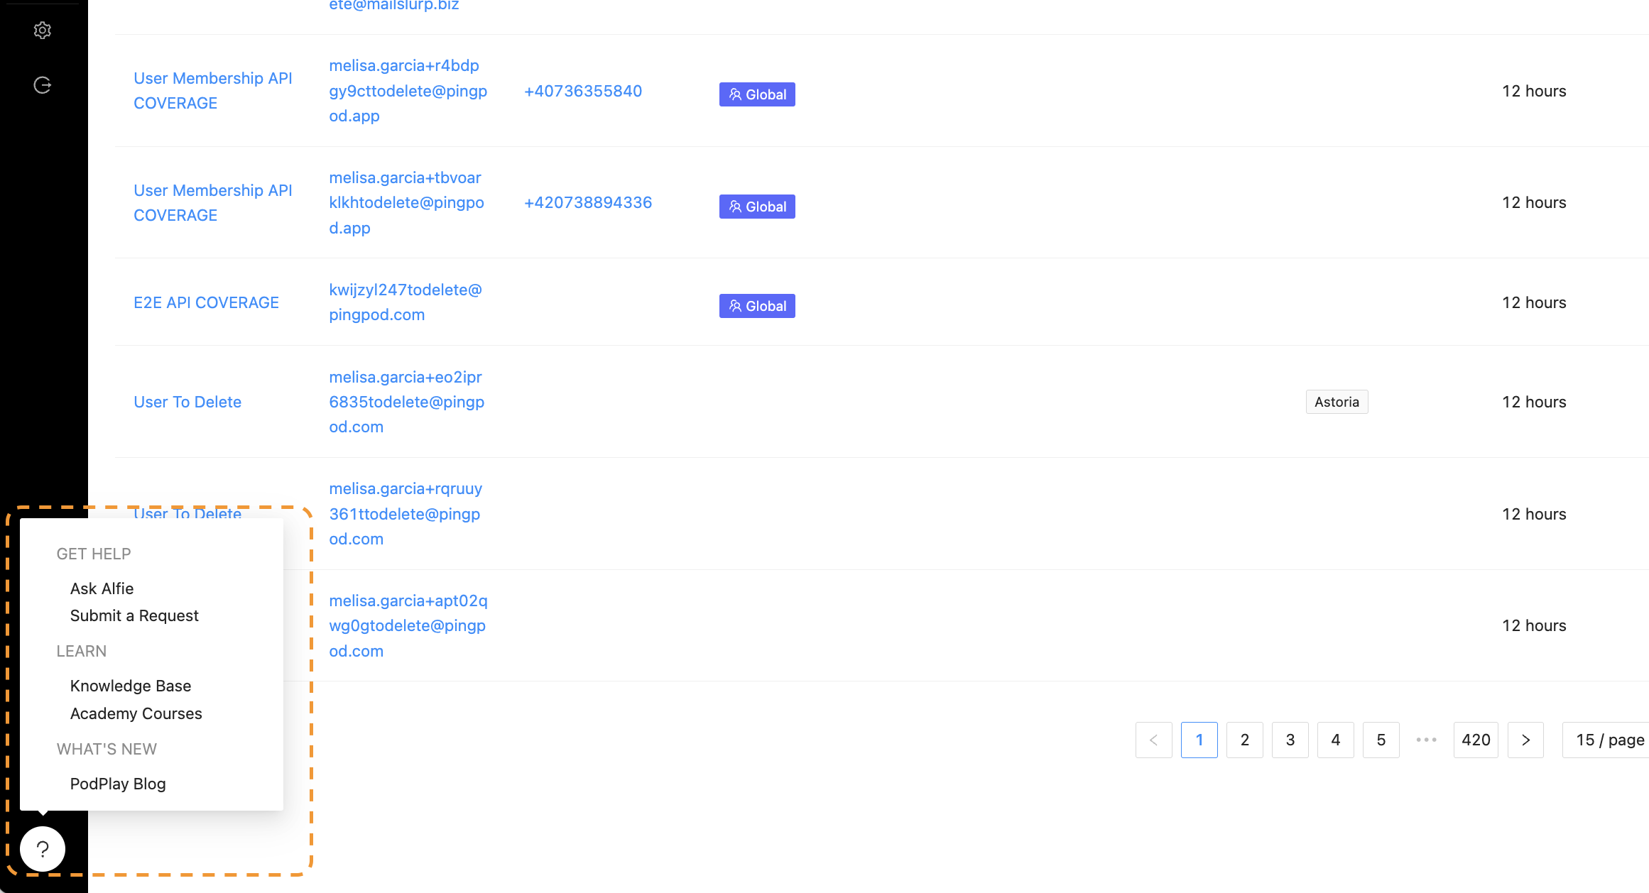The height and width of the screenshot is (893, 1649).
Task: Click the next page arrow icon
Action: pos(1525,740)
